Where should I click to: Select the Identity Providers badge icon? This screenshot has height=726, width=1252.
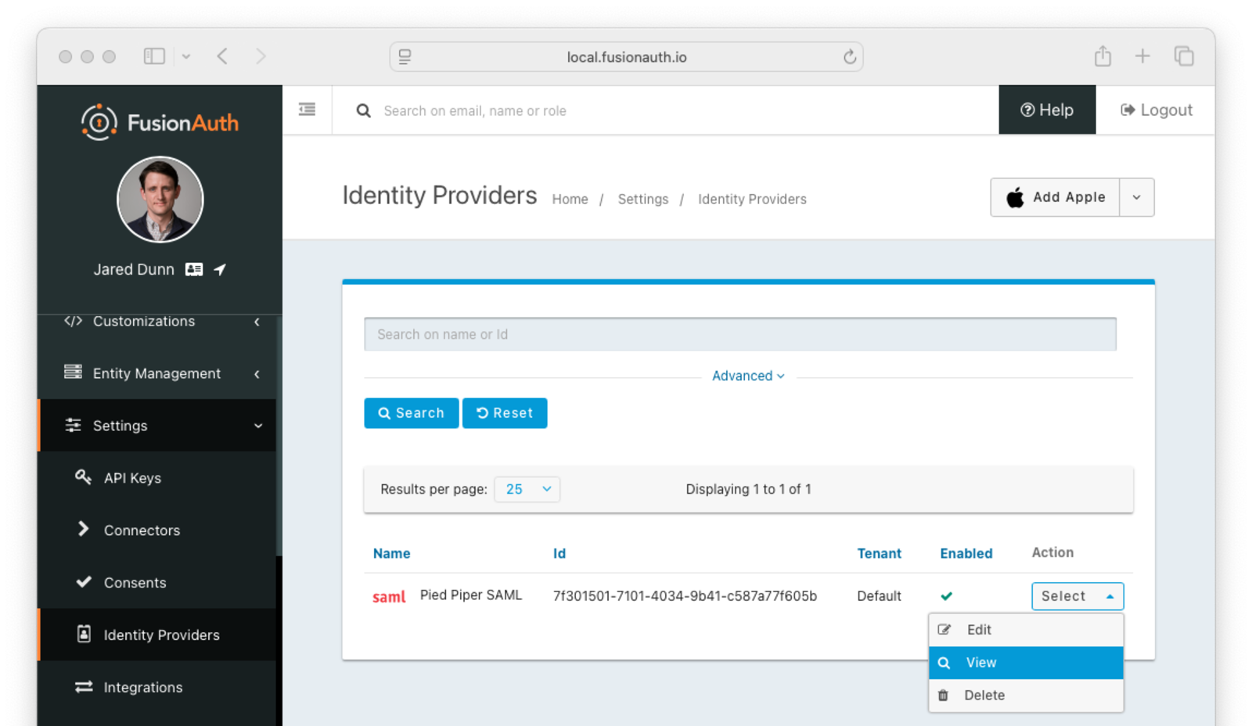pyautogui.click(x=84, y=634)
